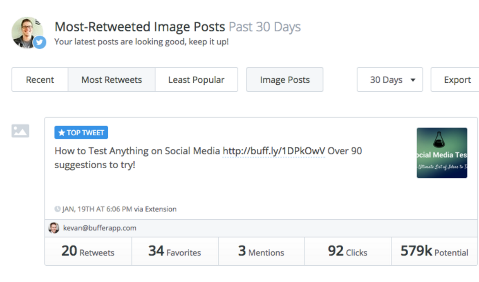Viewport: 479px width, 282px height.
Task: Click the star icon in Top Tweet badge
Action: click(x=62, y=133)
